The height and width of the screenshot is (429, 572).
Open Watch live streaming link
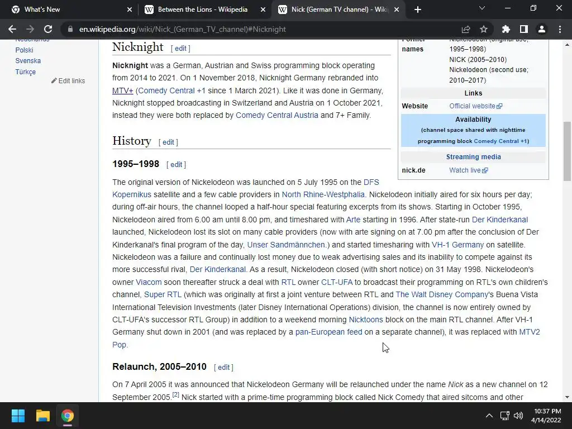pyautogui.click(x=469, y=170)
